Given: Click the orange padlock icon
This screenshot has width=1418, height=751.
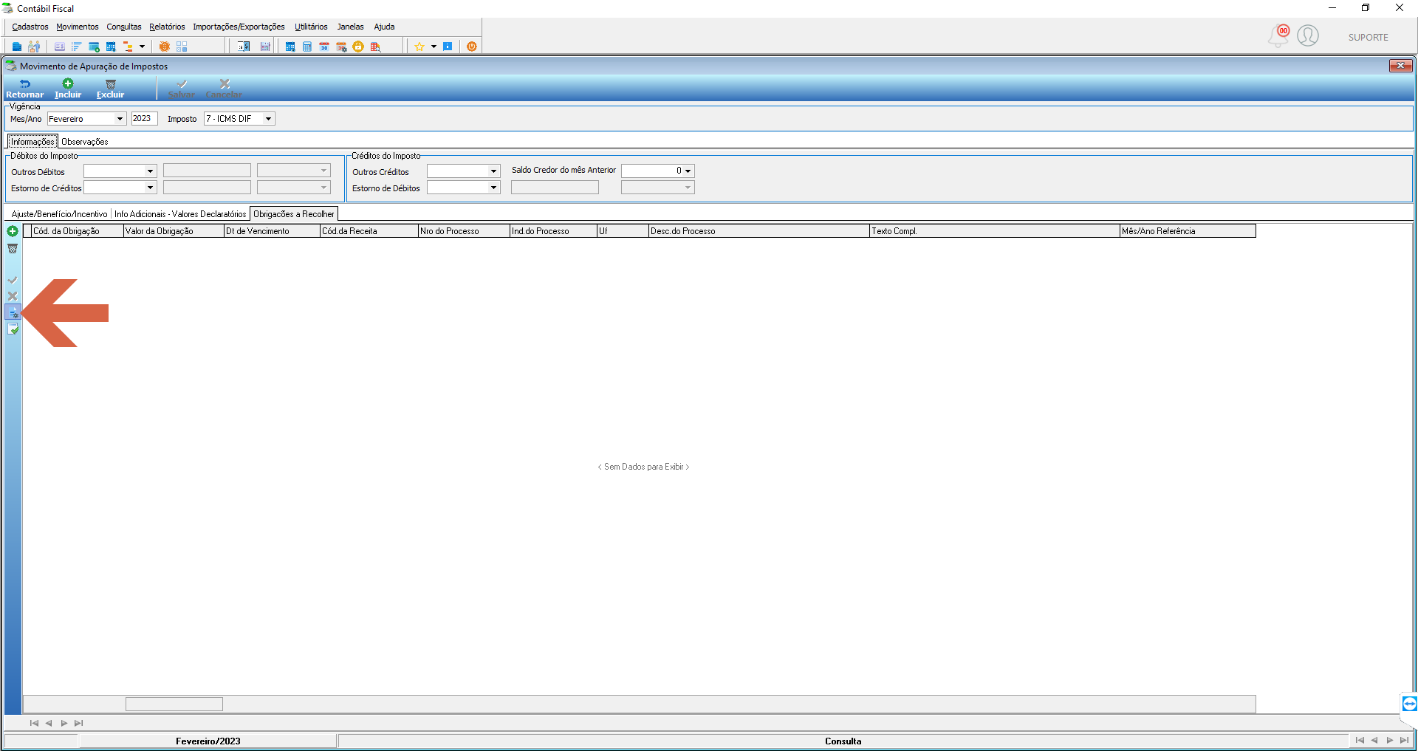Looking at the screenshot, I should click(358, 47).
